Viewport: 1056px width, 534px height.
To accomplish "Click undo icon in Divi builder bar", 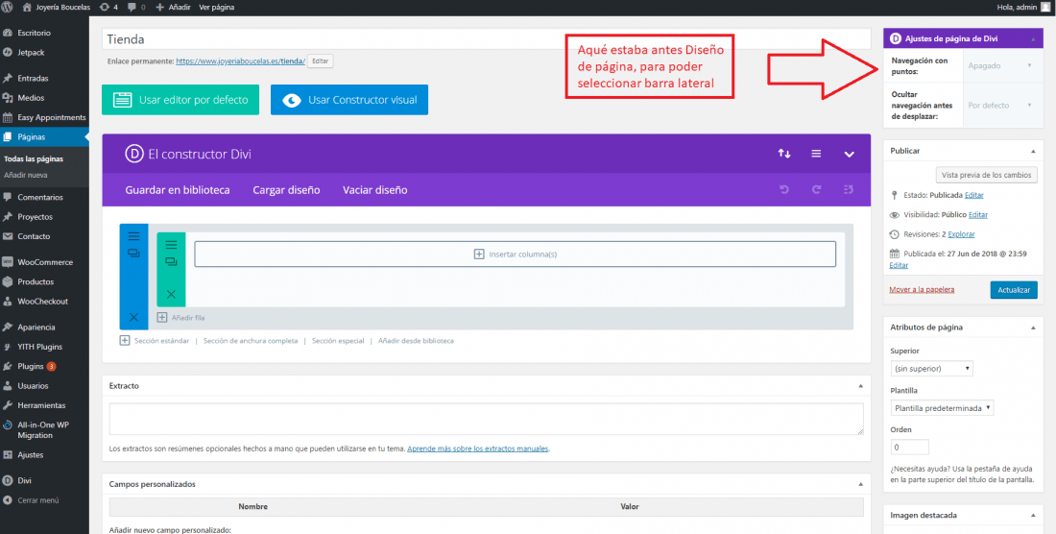I will (784, 190).
